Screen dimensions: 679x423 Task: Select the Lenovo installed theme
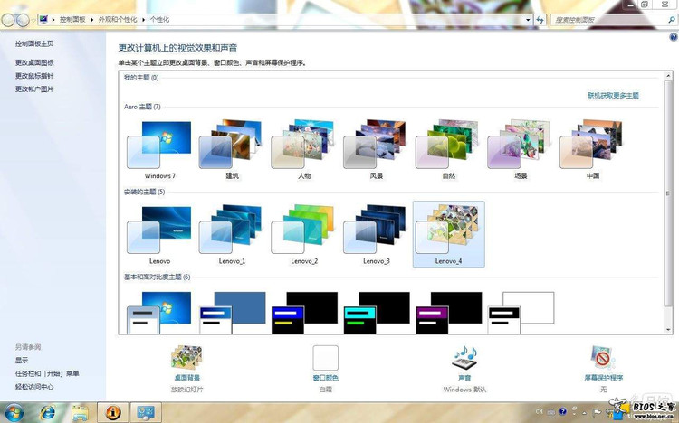point(159,234)
